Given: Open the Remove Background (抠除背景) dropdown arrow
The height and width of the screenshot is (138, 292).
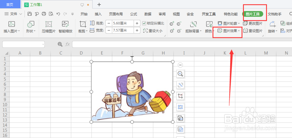Looking at the screenshot, I should tap(201, 31).
